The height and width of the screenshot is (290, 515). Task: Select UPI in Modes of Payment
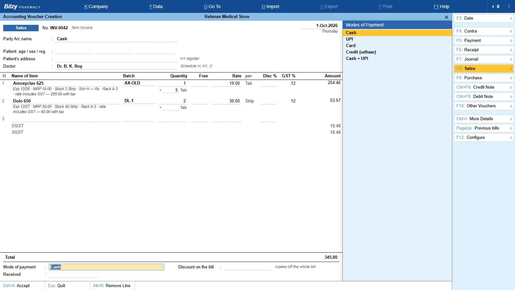tap(397, 39)
